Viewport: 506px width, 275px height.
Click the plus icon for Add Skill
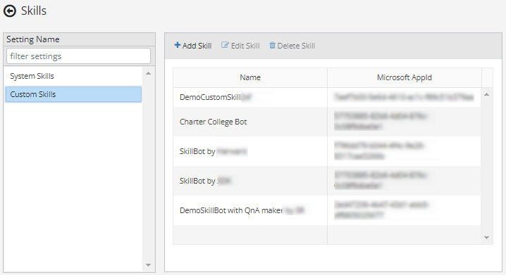coord(177,45)
